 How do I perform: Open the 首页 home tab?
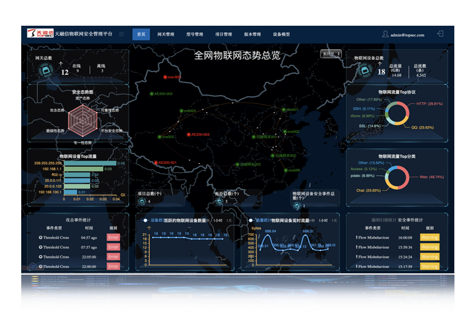coord(141,34)
